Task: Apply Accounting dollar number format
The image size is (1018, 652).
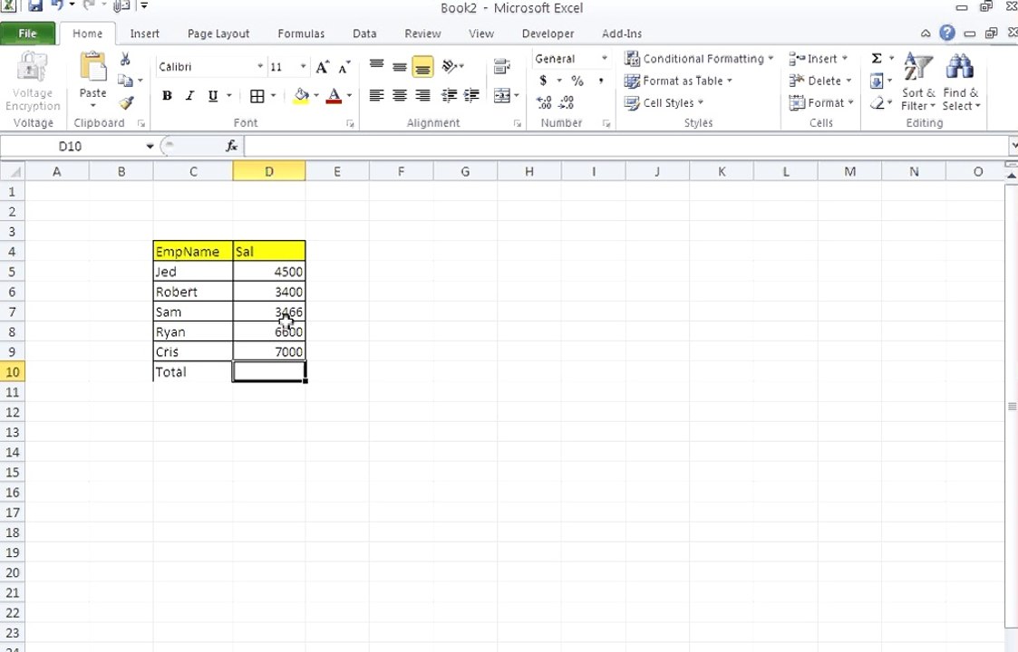Action: [543, 81]
